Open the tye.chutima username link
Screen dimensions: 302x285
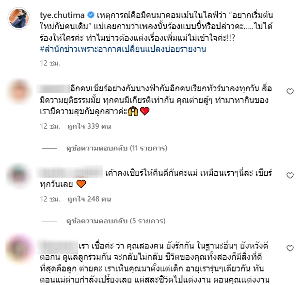coord(62,15)
